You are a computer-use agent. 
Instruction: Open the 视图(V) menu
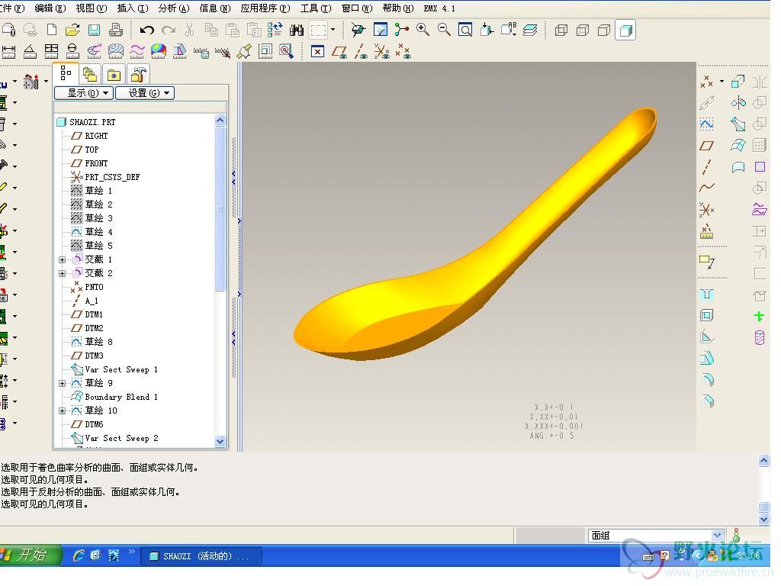(x=92, y=8)
